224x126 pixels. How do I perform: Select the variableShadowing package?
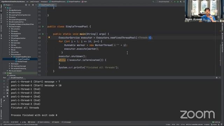point(19,69)
